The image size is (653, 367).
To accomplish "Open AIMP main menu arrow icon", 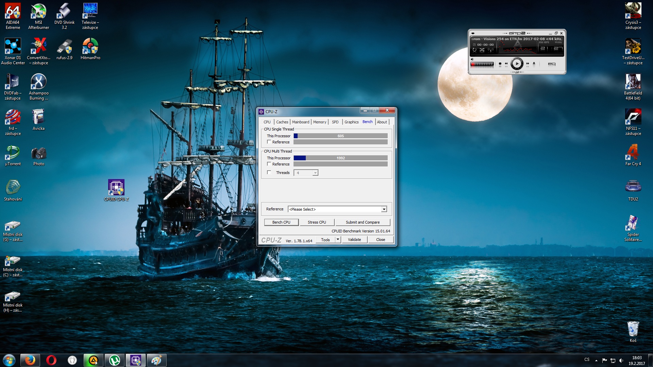I will click(x=473, y=33).
